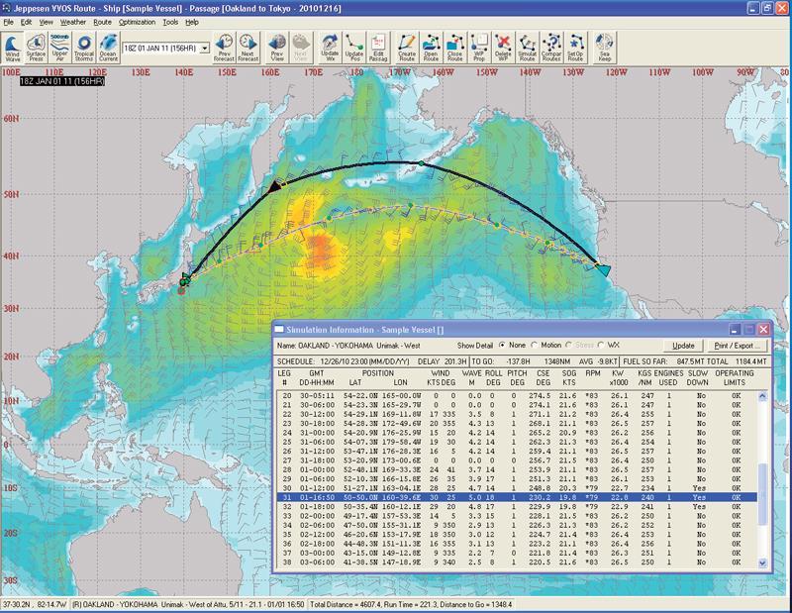This screenshot has height=613, width=792.
Task: Select leg 30 row 01-12:00
Action: 516,488
